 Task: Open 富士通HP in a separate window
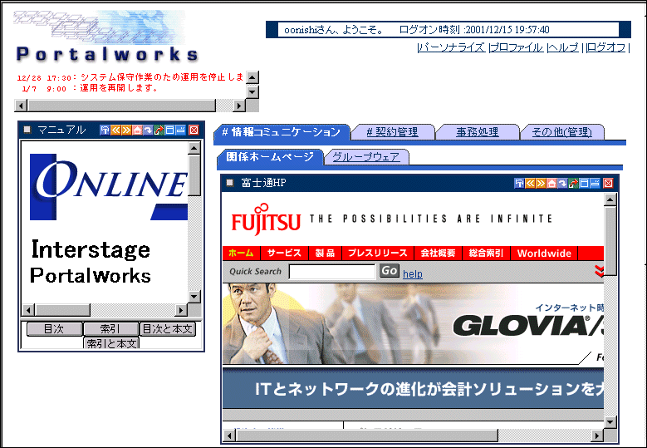(573, 184)
